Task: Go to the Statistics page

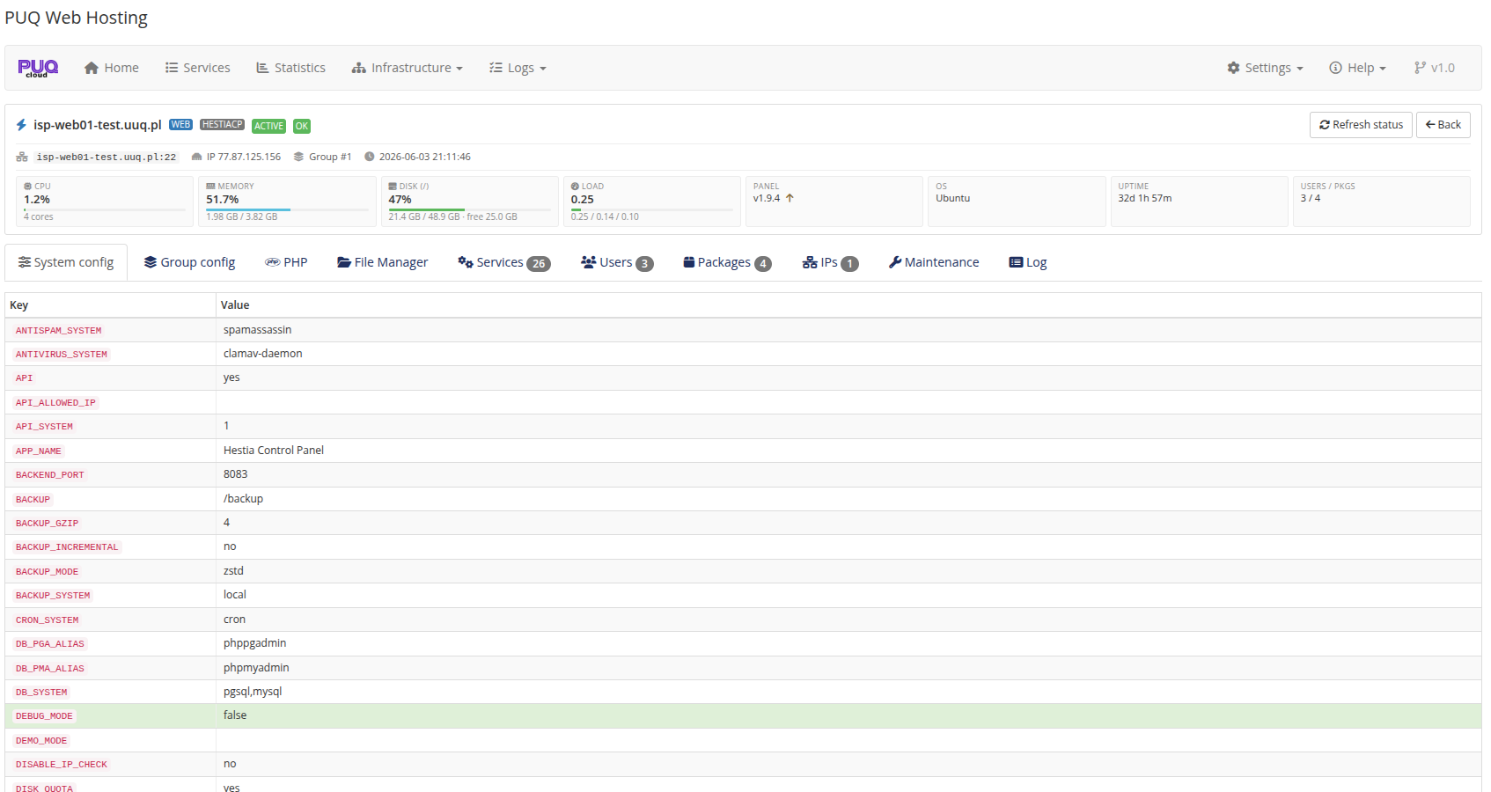Action: click(290, 68)
